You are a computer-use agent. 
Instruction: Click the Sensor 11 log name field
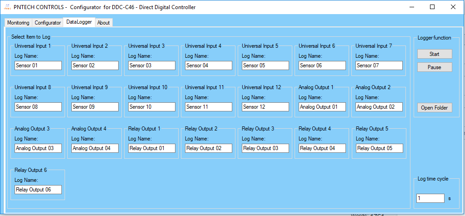point(209,107)
